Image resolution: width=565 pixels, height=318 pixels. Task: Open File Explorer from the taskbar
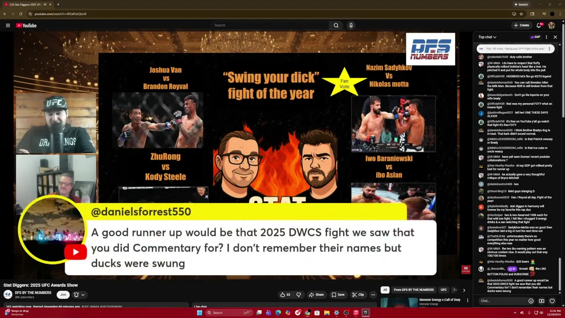pyautogui.click(x=327, y=313)
